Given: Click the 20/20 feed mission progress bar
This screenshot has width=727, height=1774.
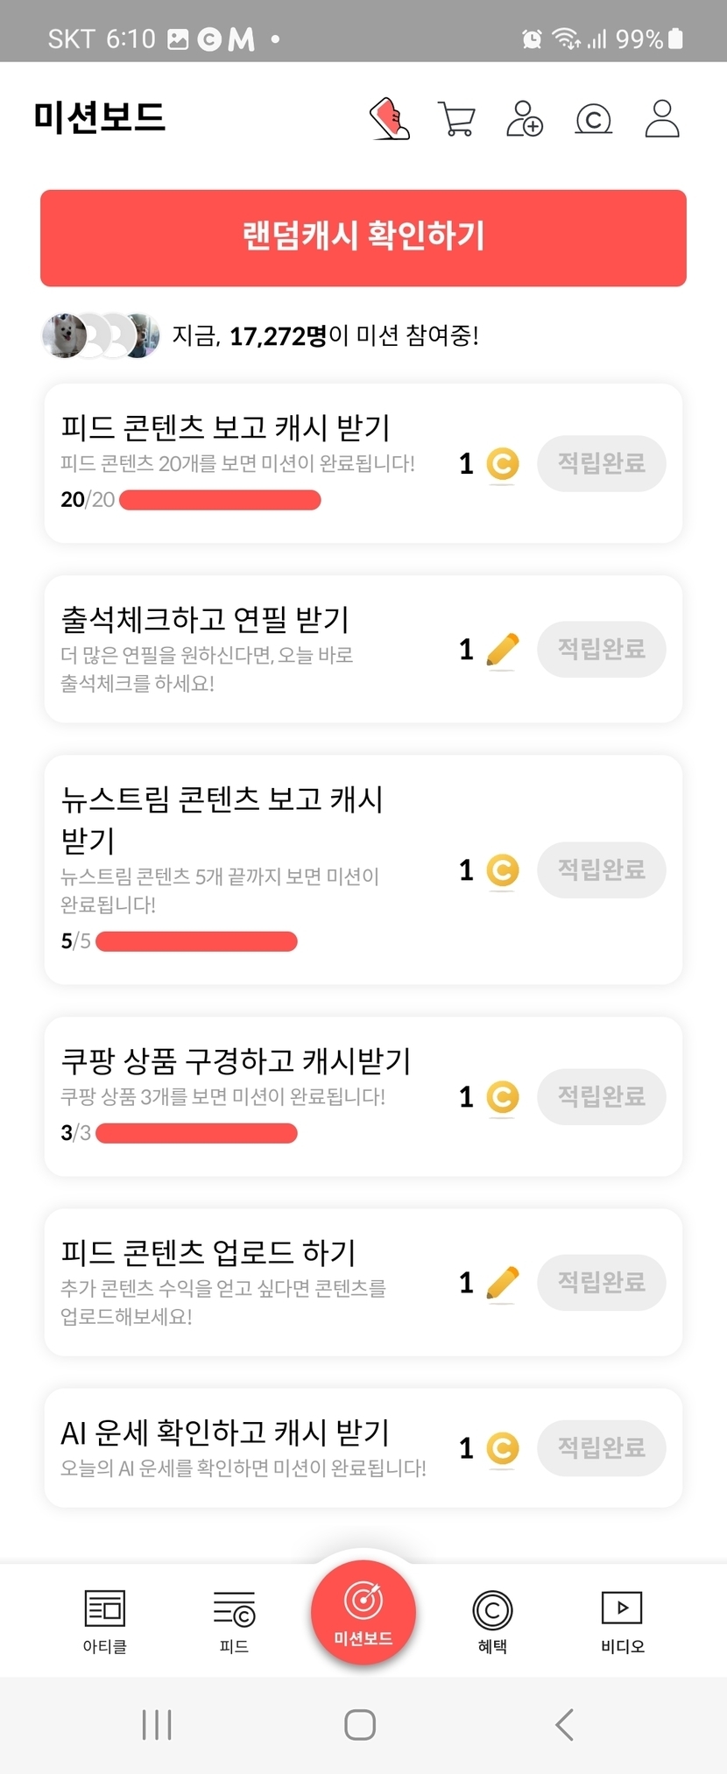Looking at the screenshot, I should click(x=220, y=500).
